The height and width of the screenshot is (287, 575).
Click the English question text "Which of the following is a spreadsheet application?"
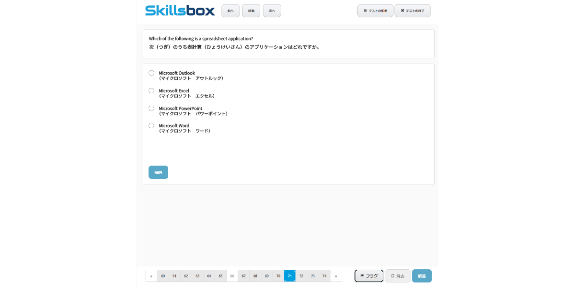[201, 39]
